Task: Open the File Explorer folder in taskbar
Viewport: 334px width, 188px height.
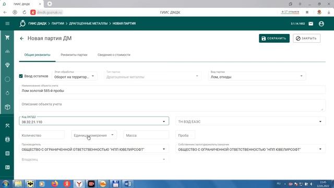Action: (18, 184)
